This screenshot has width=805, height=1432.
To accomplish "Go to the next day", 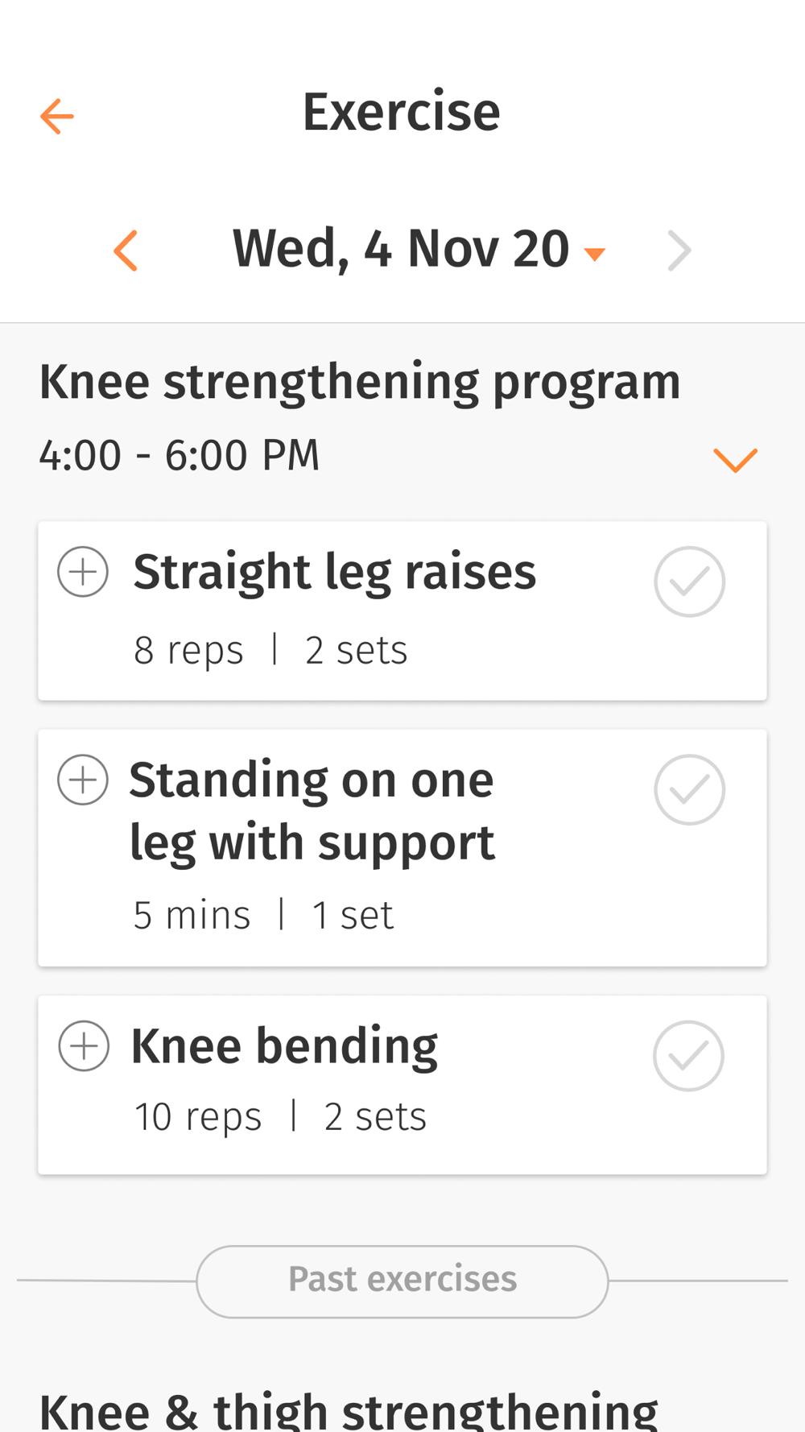I will [x=679, y=251].
